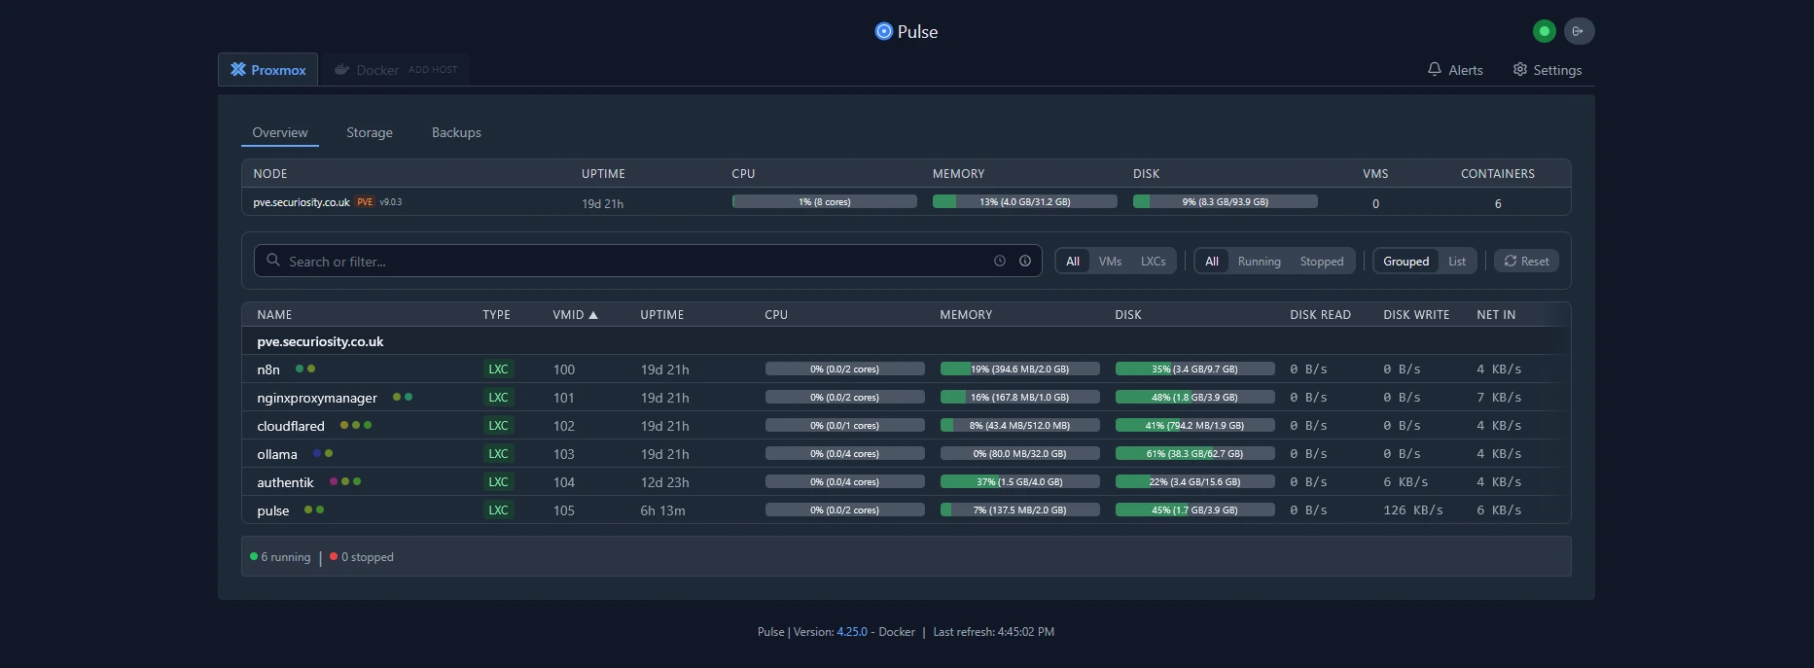Viewport: 1814px width, 668px height.
Task: Click the green connection status indicator
Action: pos(1544,31)
